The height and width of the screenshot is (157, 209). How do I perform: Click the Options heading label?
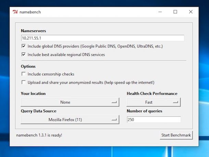(28, 66)
